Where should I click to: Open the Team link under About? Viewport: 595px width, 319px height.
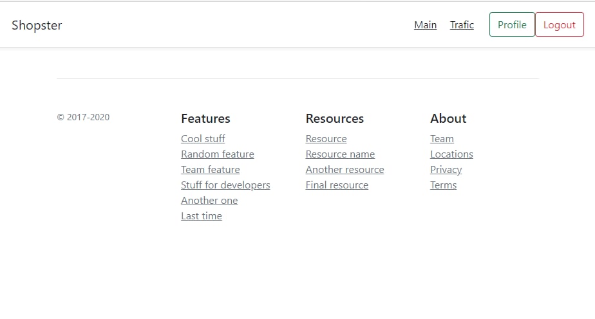(442, 139)
